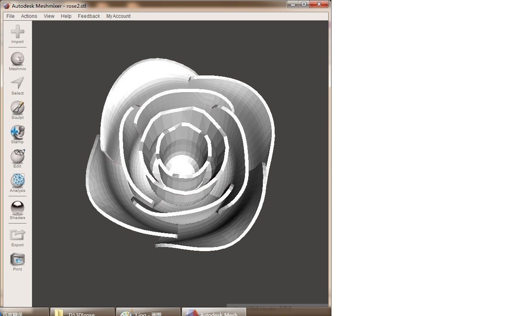Switch to D:\3D\rose folder taskbar item
520x316 pixels.
pyautogui.click(x=82, y=312)
